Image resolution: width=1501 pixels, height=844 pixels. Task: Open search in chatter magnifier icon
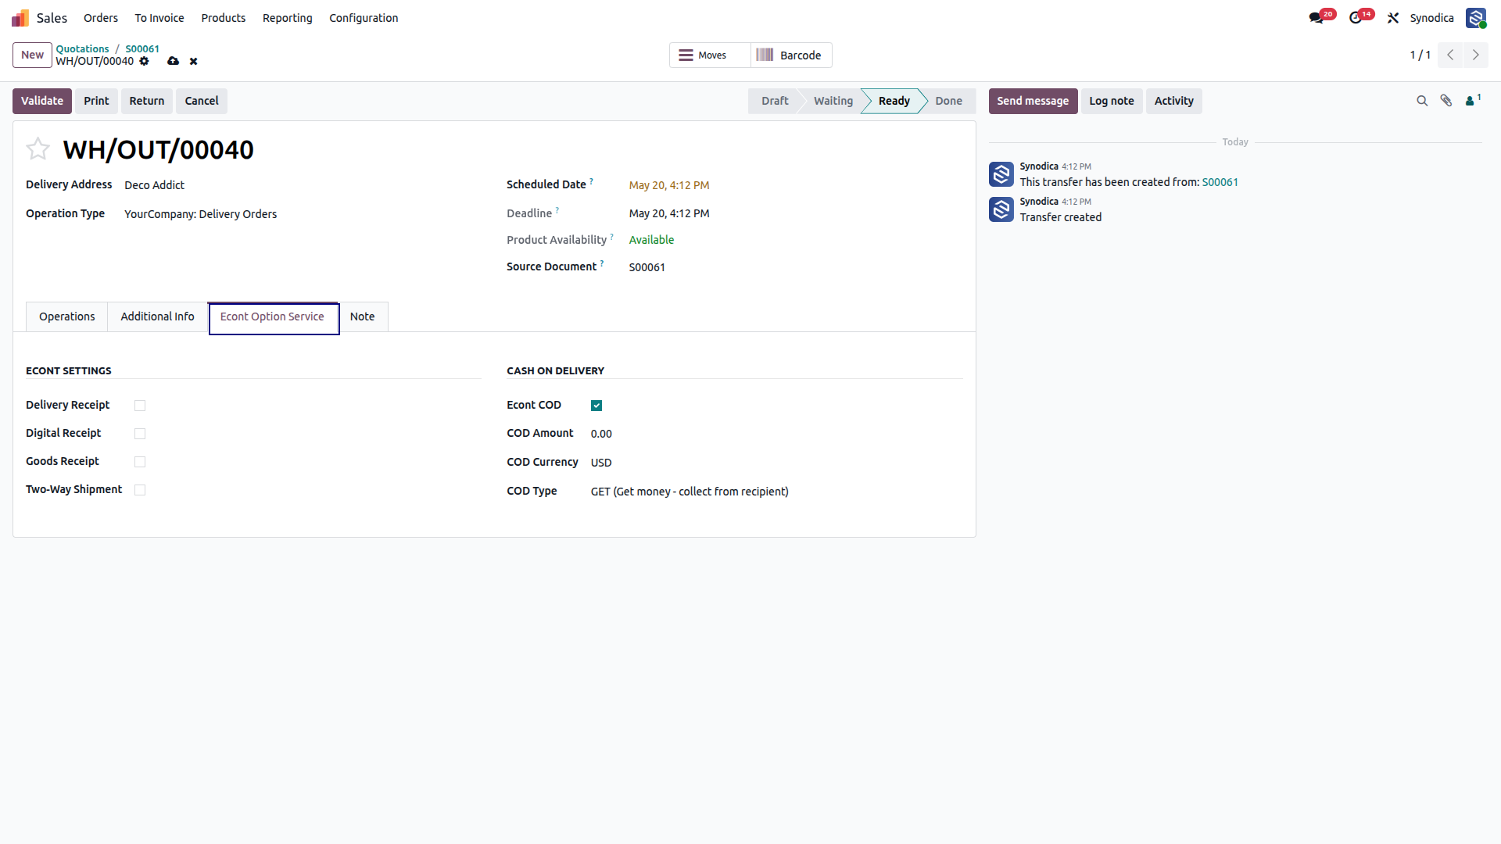click(x=1422, y=101)
